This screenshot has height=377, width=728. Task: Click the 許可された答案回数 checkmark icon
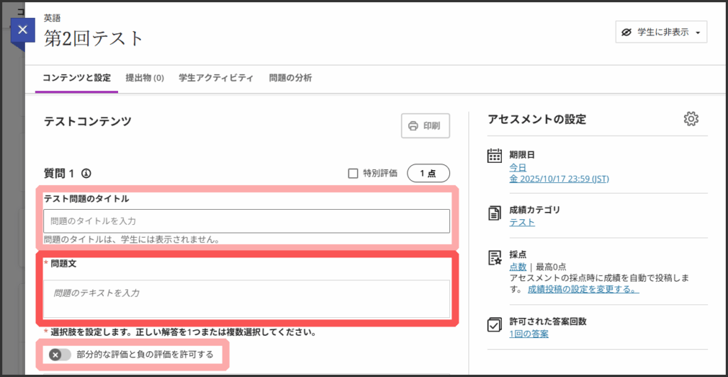click(495, 324)
